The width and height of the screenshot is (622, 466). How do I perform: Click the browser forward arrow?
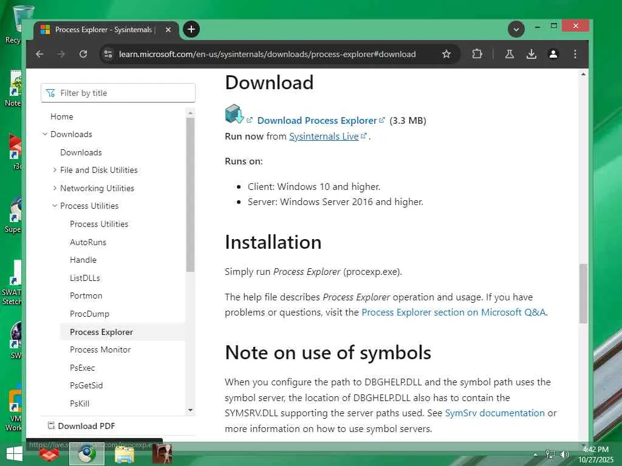point(61,54)
